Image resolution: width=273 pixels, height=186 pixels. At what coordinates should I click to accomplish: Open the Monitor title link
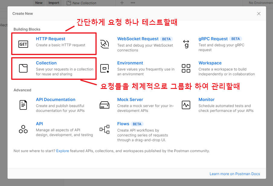click(x=207, y=100)
